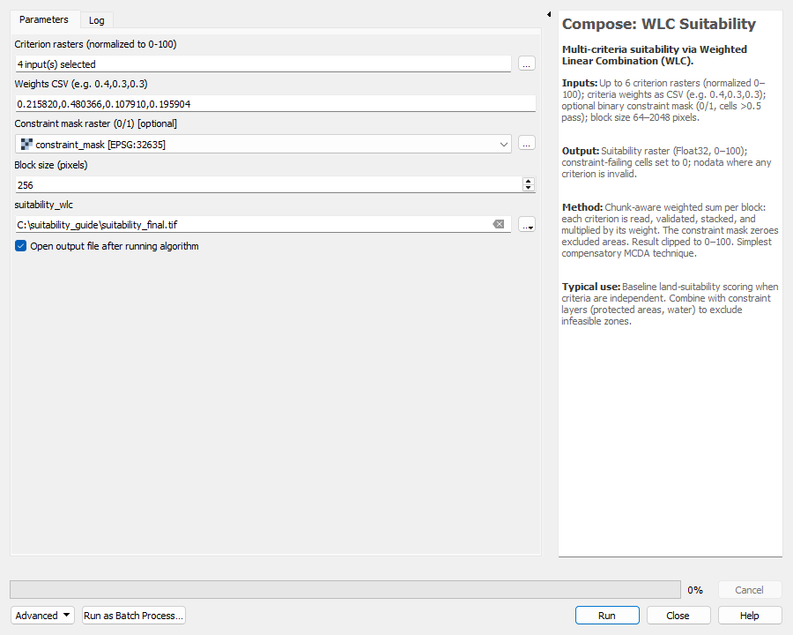The image size is (793, 635).
Task: Click the '4 input(s) selected' field
Action: coord(263,64)
